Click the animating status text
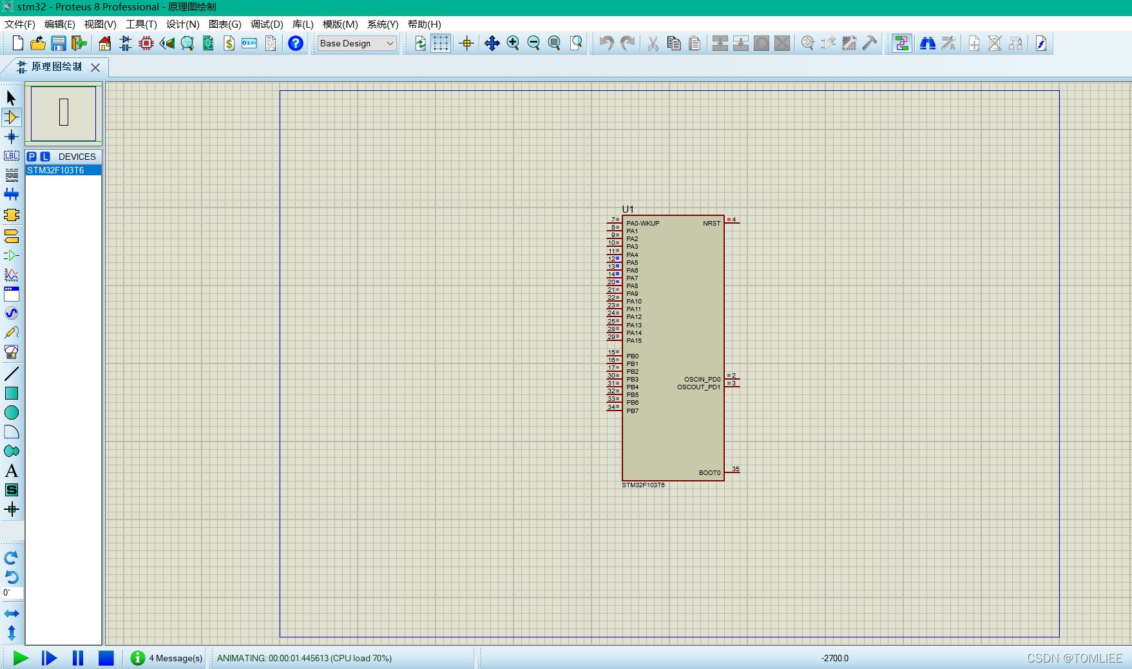1132x669 pixels. coord(304,658)
